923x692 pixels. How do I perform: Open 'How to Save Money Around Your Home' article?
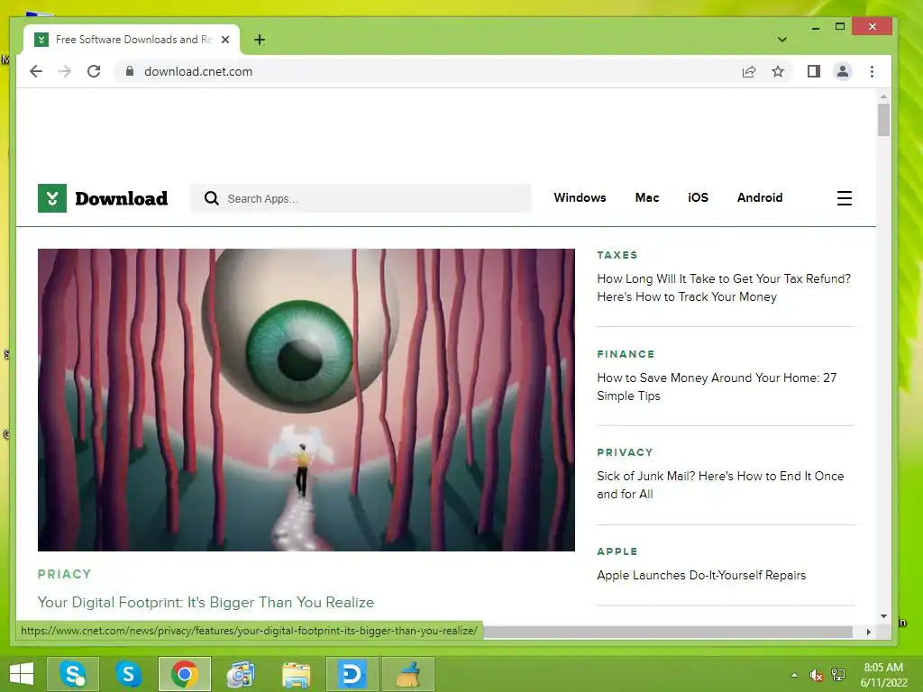click(717, 387)
